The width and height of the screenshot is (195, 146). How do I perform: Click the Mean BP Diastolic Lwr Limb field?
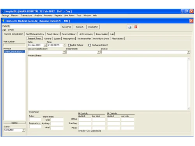[x=128, y=128]
